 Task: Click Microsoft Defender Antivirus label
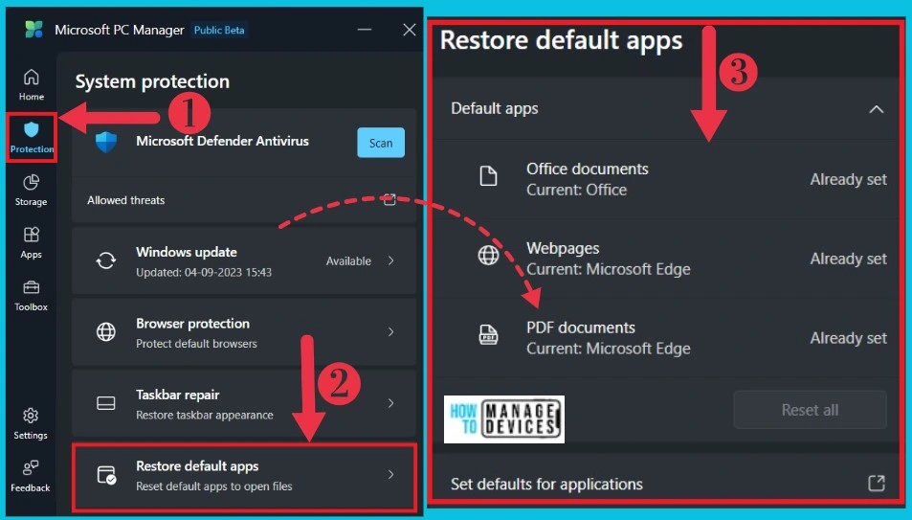click(x=222, y=141)
